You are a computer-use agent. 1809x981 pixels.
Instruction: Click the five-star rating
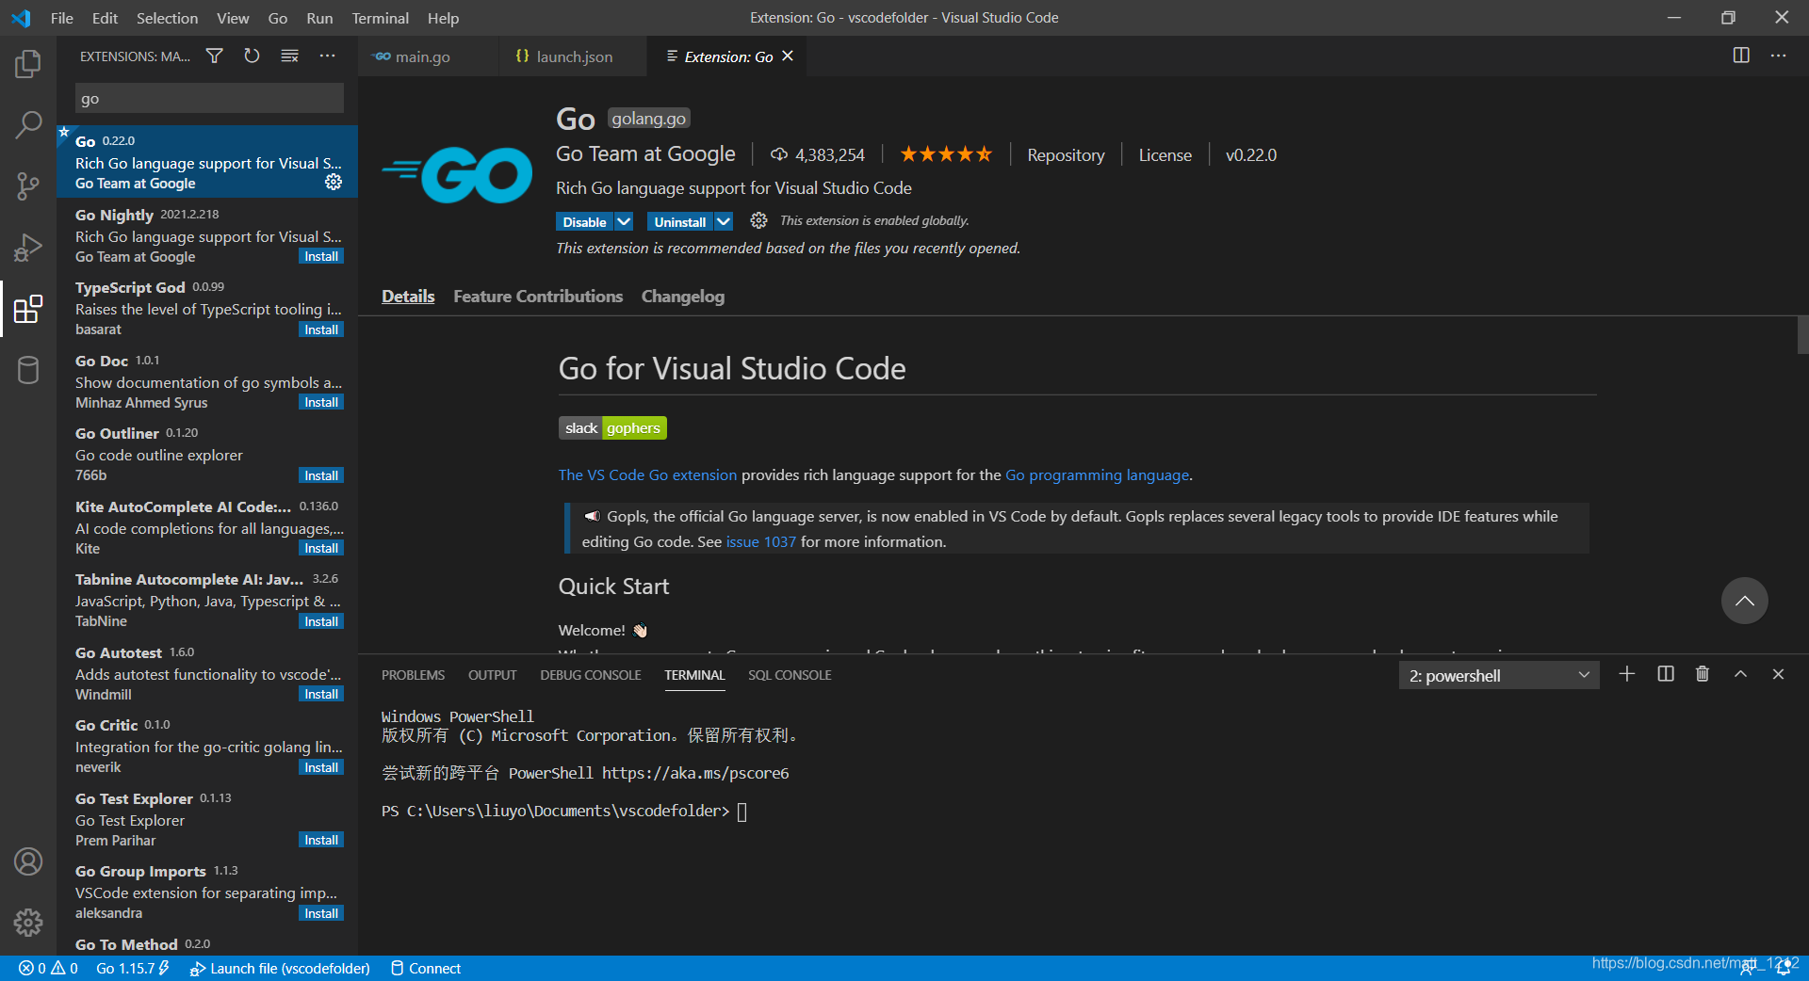[946, 154]
